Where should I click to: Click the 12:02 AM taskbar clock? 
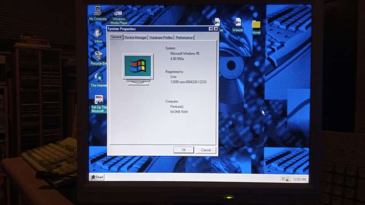click(x=299, y=179)
